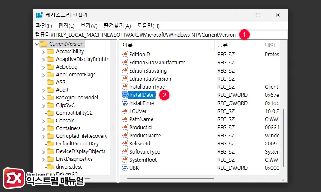Select the DiskDiagnostics tree key

click(74, 159)
